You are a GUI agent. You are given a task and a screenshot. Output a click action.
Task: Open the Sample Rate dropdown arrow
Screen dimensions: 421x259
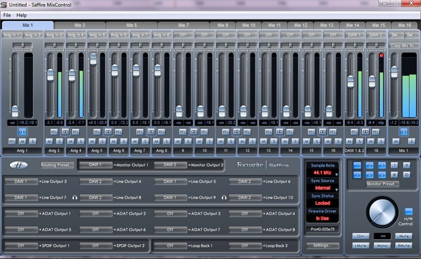tap(336, 174)
